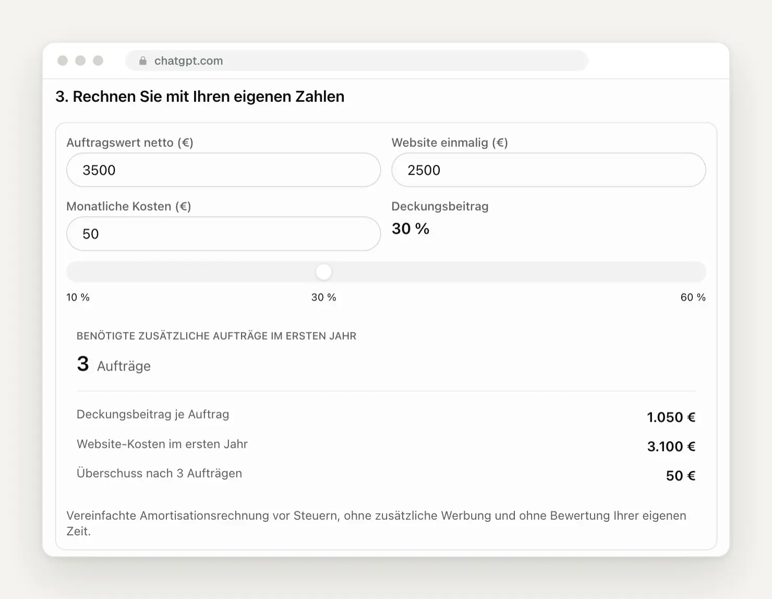Click the "60 %" slider maximum label

click(693, 297)
